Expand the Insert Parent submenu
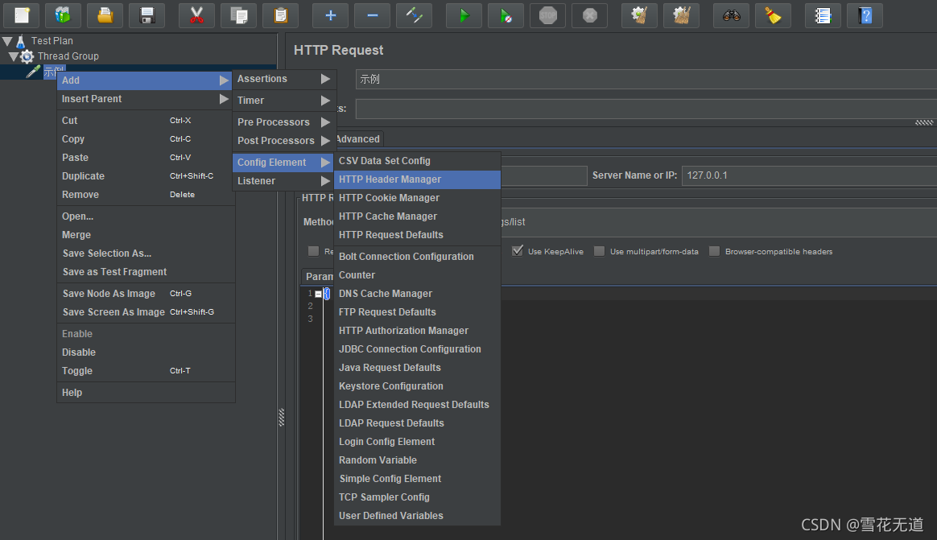Image resolution: width=937 pixels, height=540 pixels. 145,98
